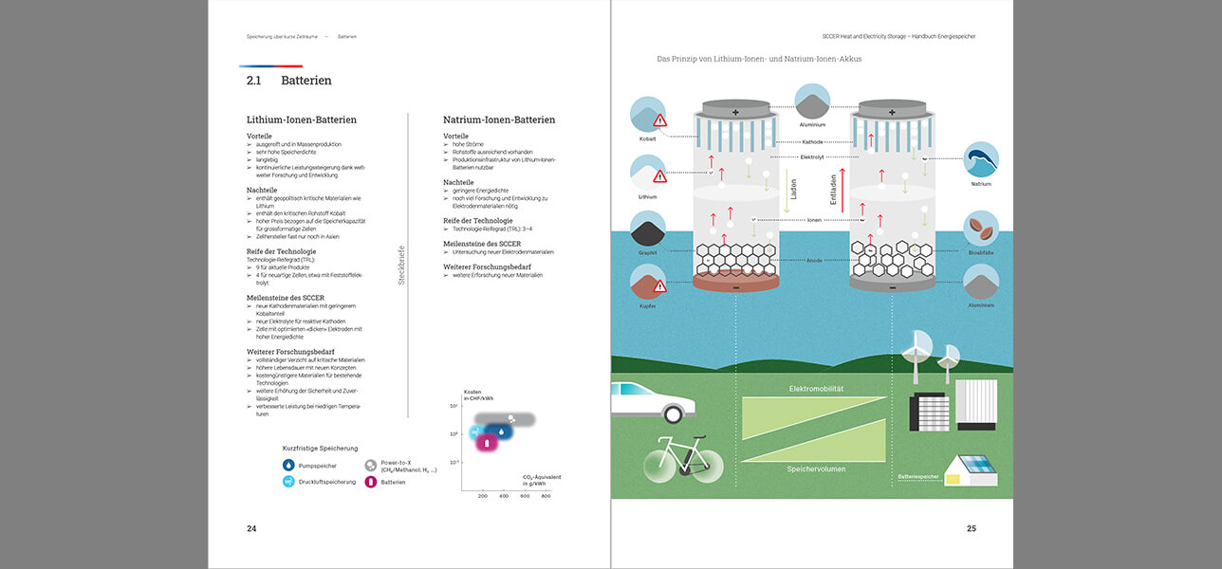Image resolution: width=1222 pixels, height=569 pixels.
Task: Click the bicycle illustration
Action: 683,459
